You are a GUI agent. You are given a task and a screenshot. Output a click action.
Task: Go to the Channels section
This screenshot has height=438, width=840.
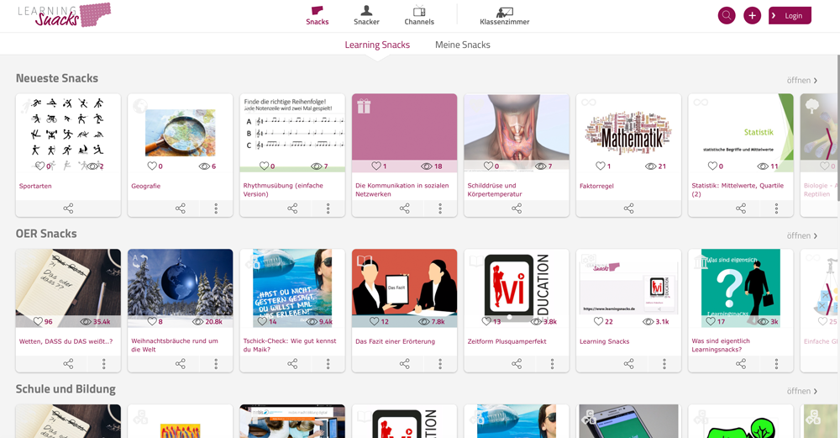point(419,15)
